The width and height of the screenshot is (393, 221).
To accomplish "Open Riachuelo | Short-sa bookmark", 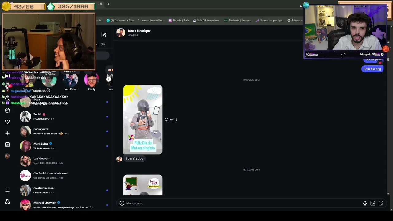I will point(238,21).
